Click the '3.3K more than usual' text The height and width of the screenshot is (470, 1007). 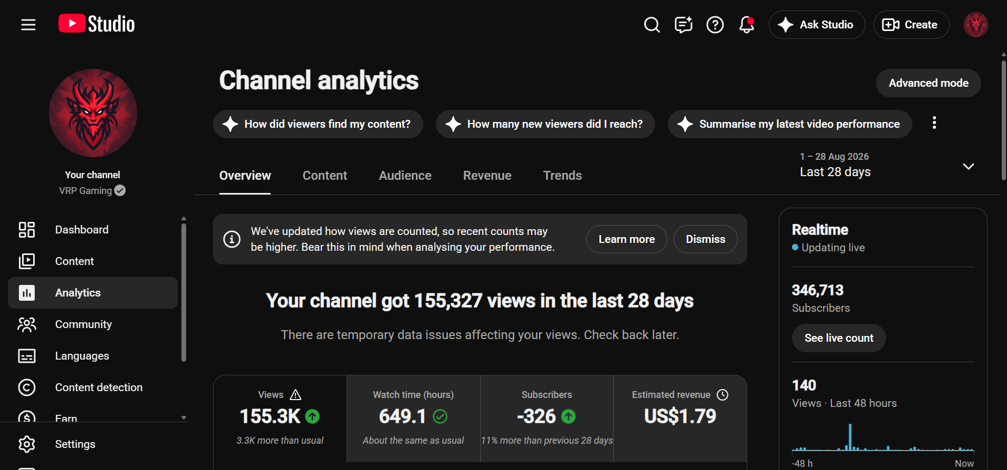280,441
